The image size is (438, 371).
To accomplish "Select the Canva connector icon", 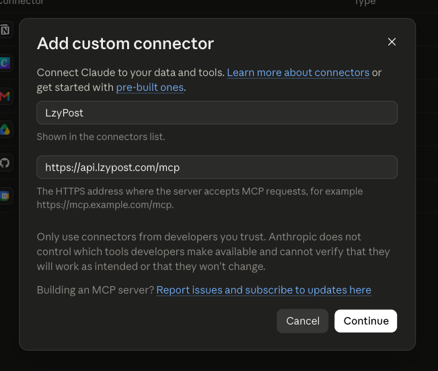I will [5, 63].
